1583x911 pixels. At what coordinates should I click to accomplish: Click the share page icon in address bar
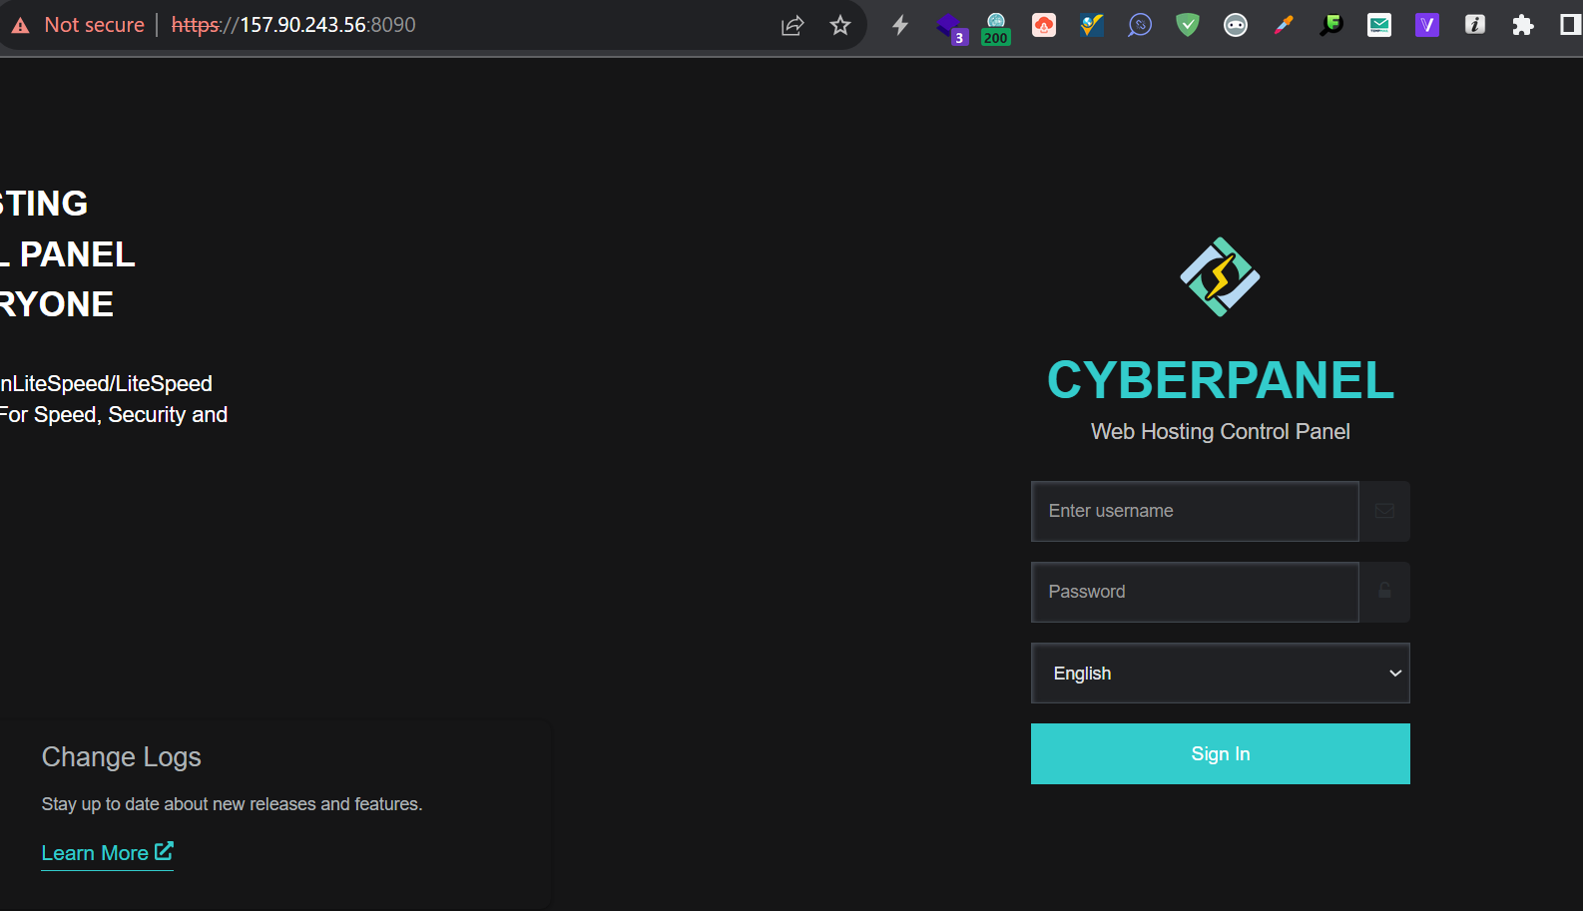(x=792, y=25)
